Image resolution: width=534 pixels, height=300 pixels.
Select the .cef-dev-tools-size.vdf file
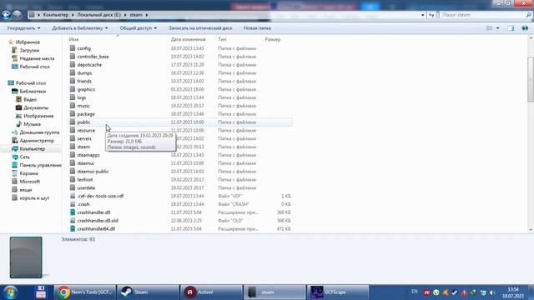pos(100,196)
